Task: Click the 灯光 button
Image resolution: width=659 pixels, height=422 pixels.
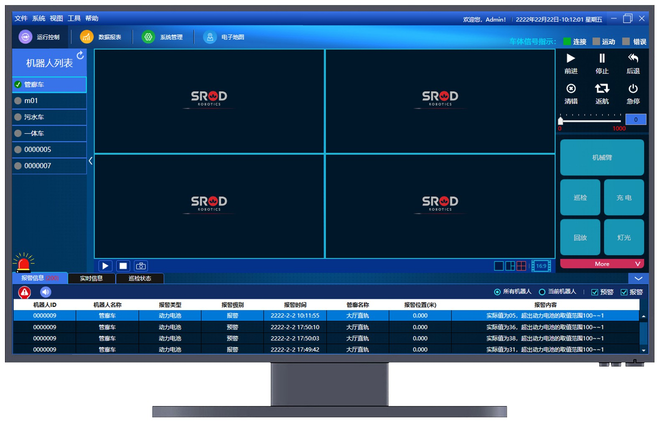Action: tap(624, 238)
